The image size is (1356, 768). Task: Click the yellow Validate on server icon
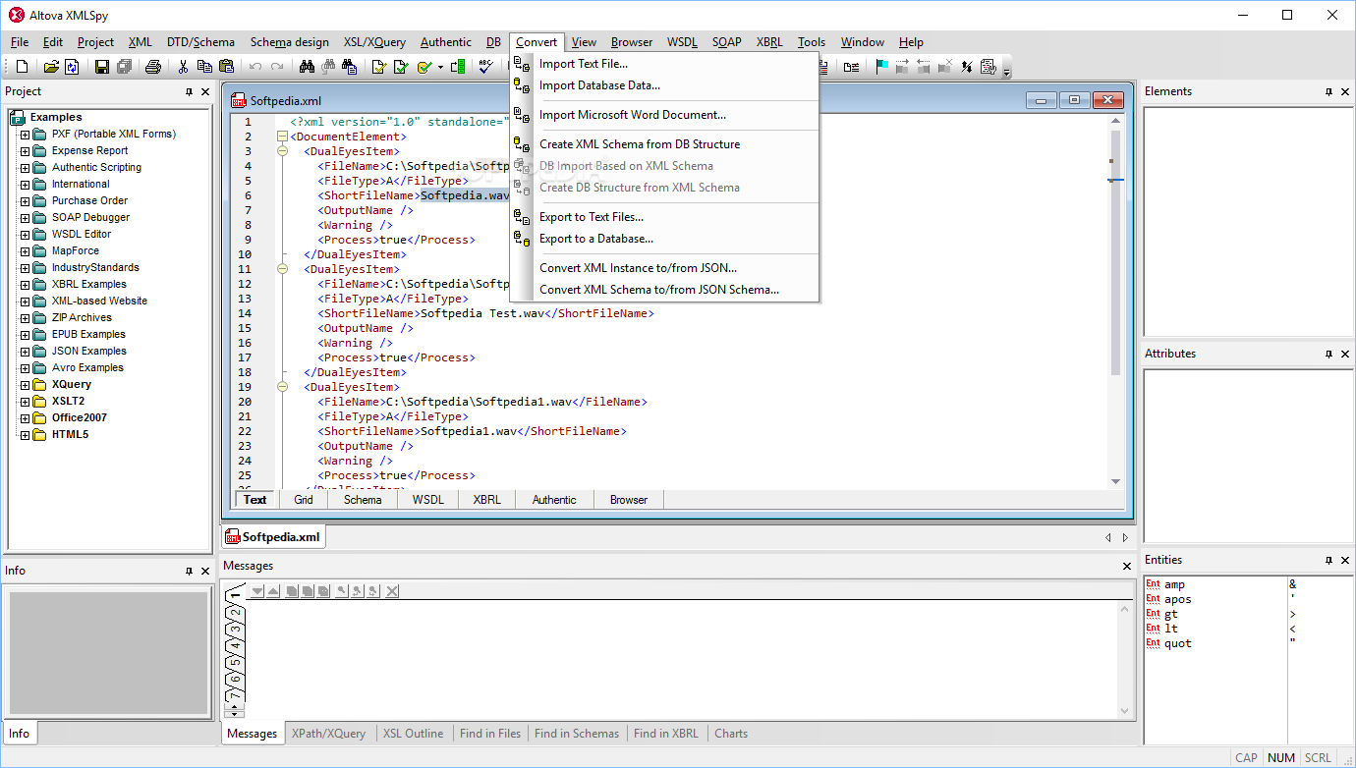click(x=424, y=67)
